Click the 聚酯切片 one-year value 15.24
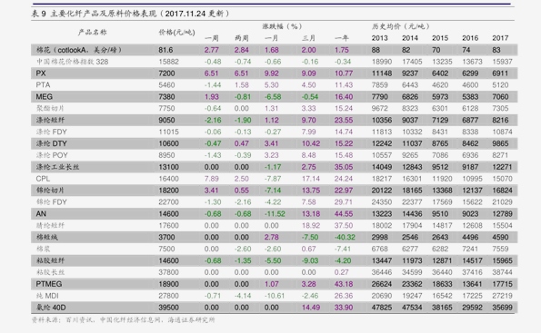 (344, 109)
